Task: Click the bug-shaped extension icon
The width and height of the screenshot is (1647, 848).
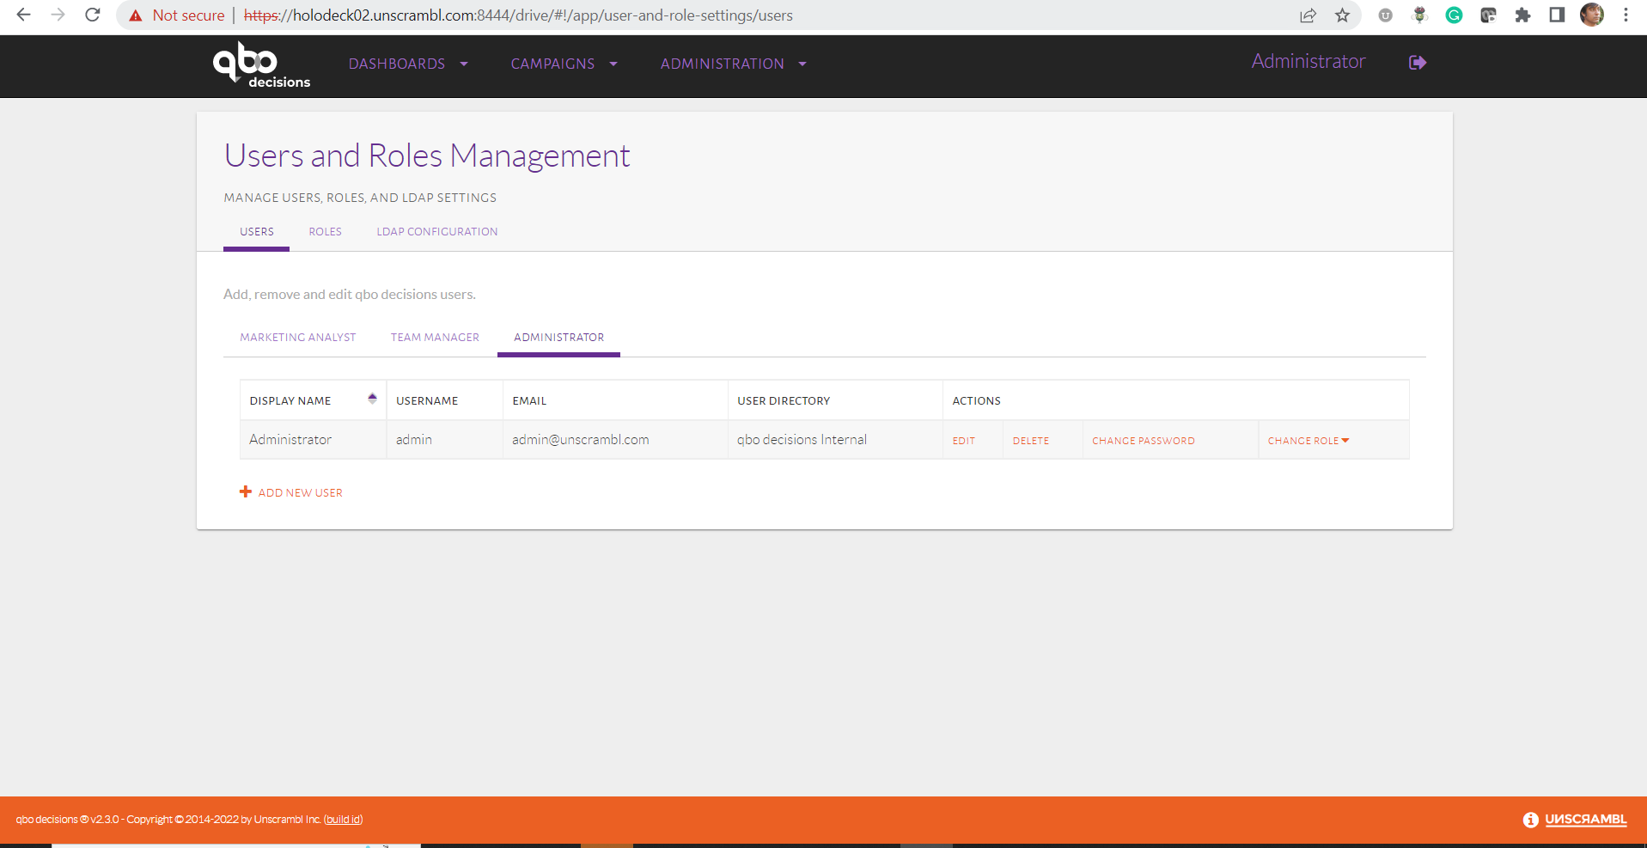Action: click(x=1419, y=15)
